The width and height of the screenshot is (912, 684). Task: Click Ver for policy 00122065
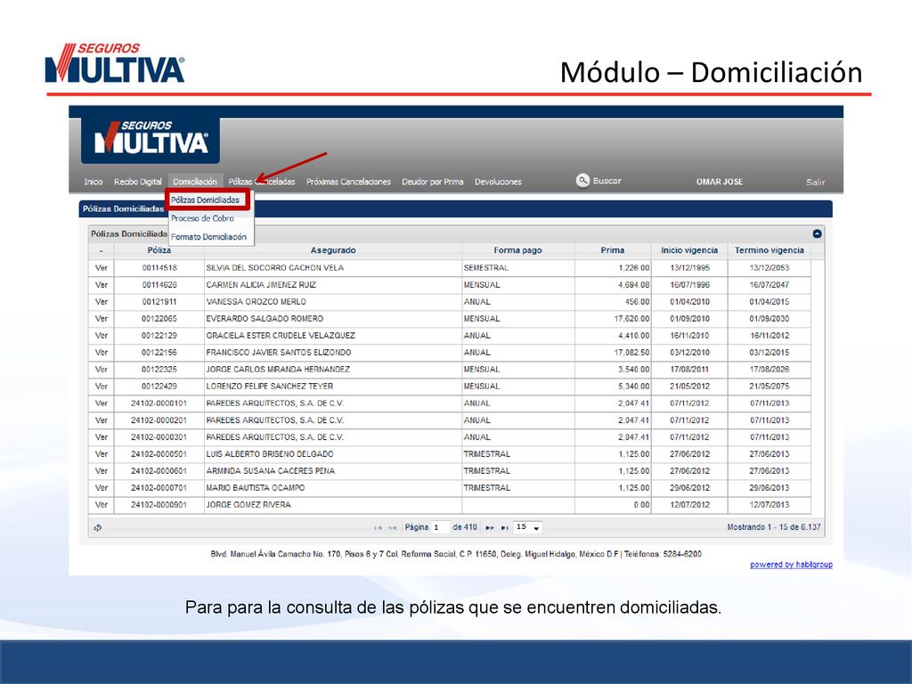[102, 318]
